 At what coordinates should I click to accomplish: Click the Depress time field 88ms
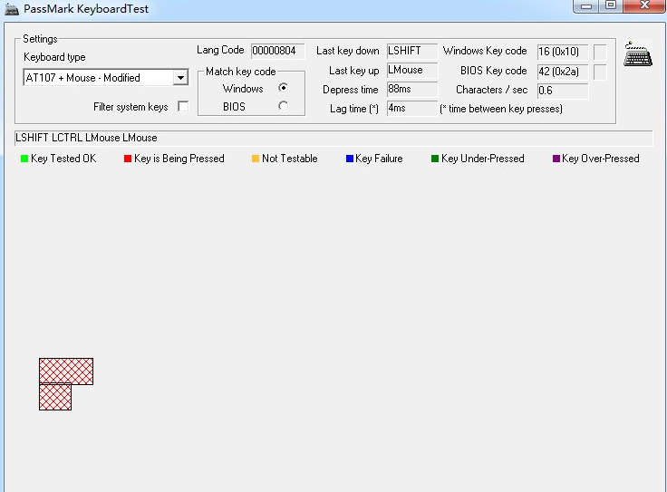[412, 90]
